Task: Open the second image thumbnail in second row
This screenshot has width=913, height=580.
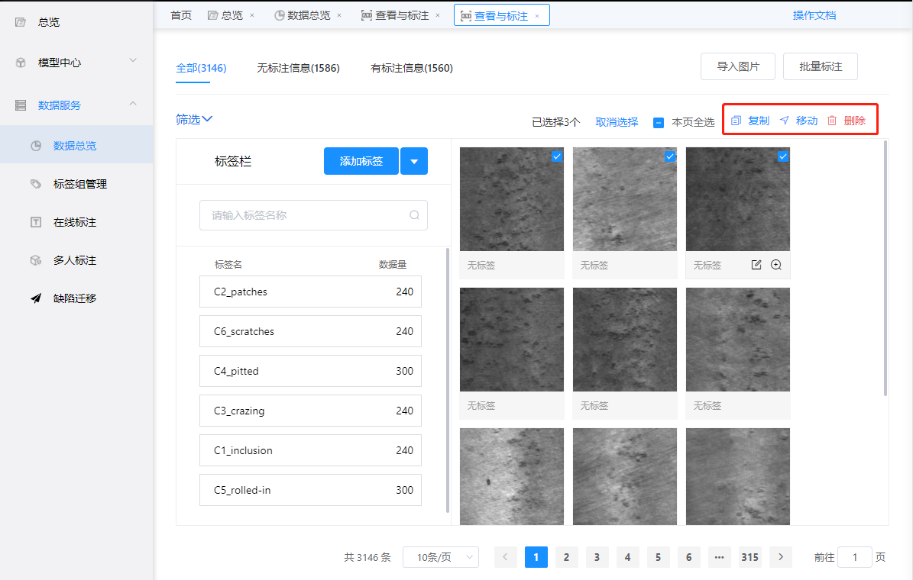Action: click(625, 340)
